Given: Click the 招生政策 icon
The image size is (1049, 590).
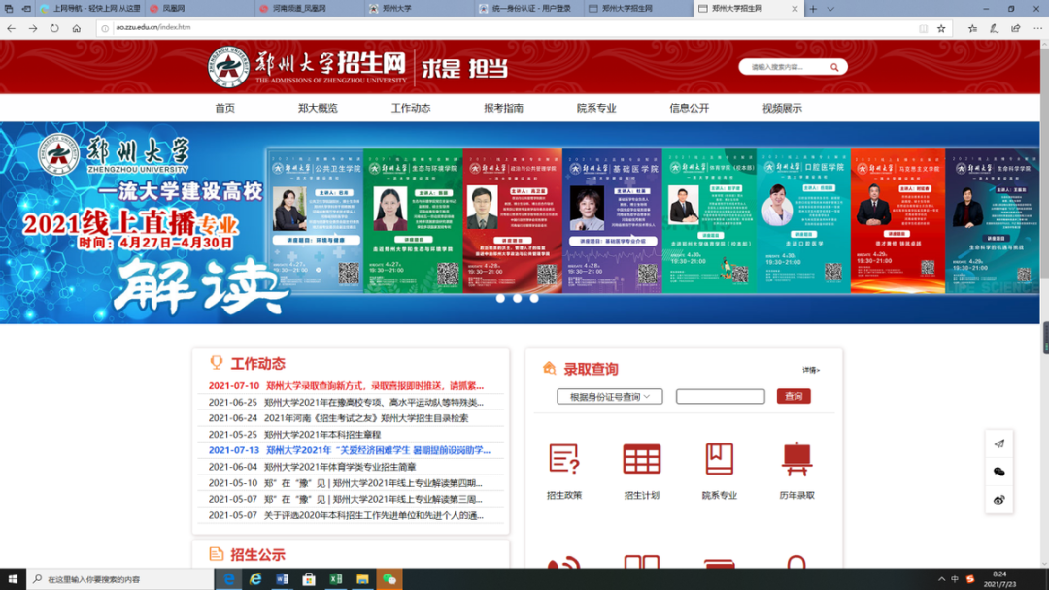Looking at the screenshot, I should click(x=563, y=461).
